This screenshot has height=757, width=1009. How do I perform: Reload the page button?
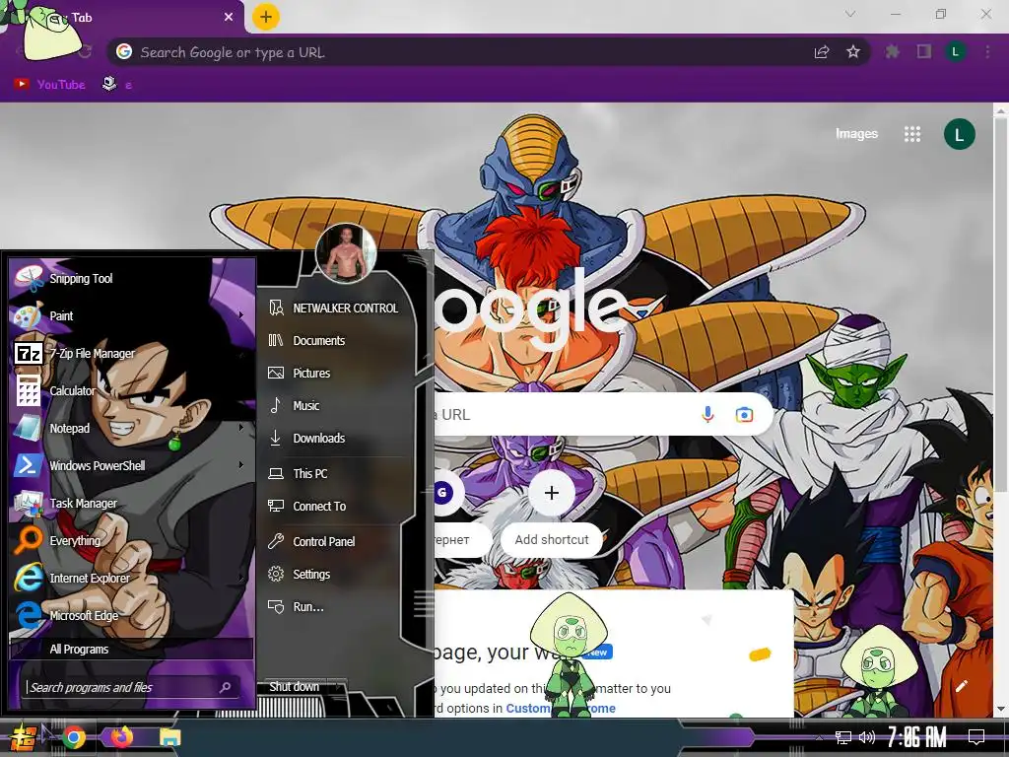click(x=85, y=52)
